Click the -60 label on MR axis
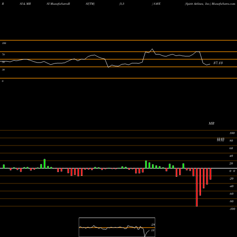The height and width of the screenshot is (237, 237). pyautogui.click(x=231, y=194)
